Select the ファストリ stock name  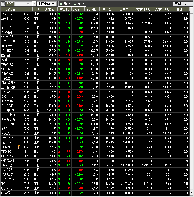pyautogui.click(x=7, y=138)
